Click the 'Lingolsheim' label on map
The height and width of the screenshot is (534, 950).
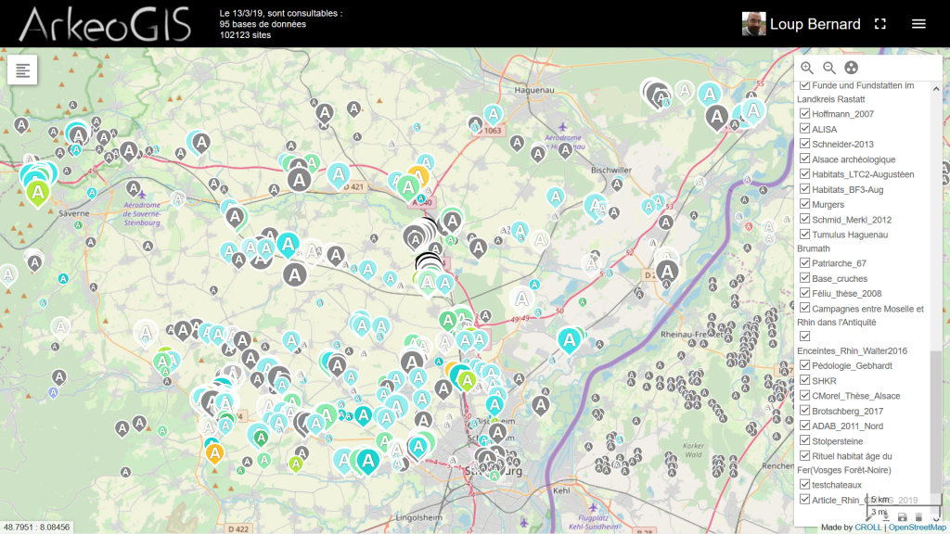pyautogui.click(x=418, y=517)
